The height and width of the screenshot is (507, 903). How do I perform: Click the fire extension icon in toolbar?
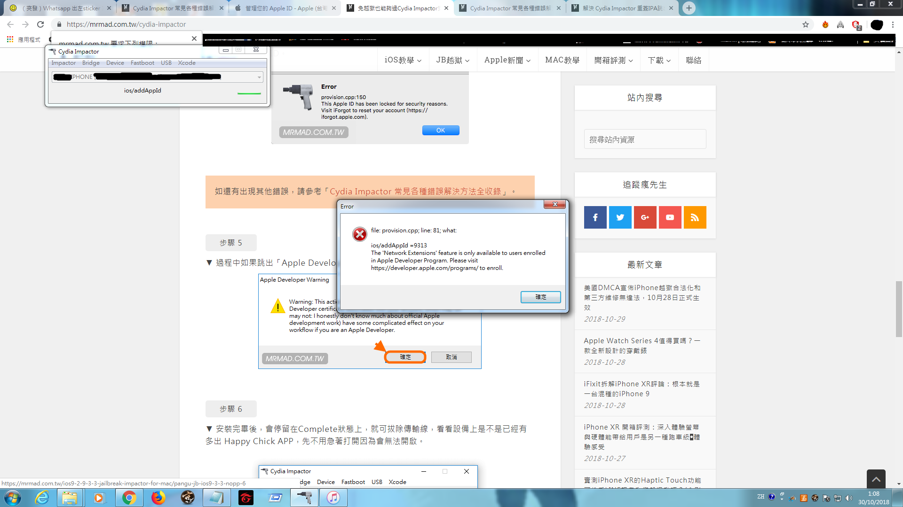(x=825, y=24)
